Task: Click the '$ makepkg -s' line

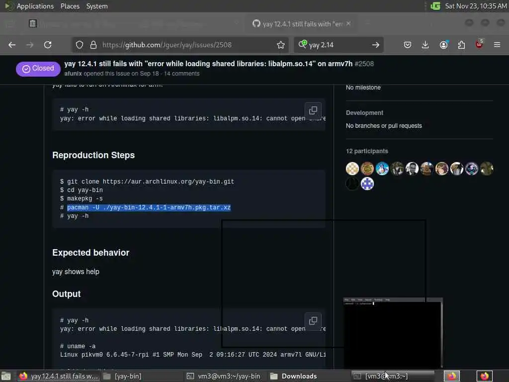Action: [x=81, y=198]
